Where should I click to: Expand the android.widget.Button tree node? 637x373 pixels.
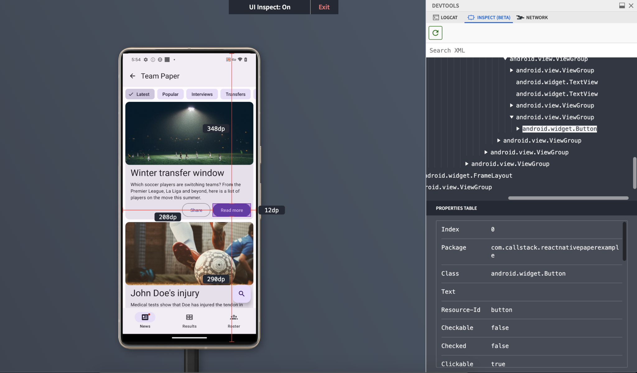(518, 129)
